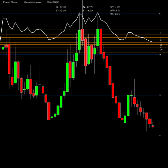
Task: Select the close value "C: 12.10"
Action: pyautogui.click(x=61, y=11)
